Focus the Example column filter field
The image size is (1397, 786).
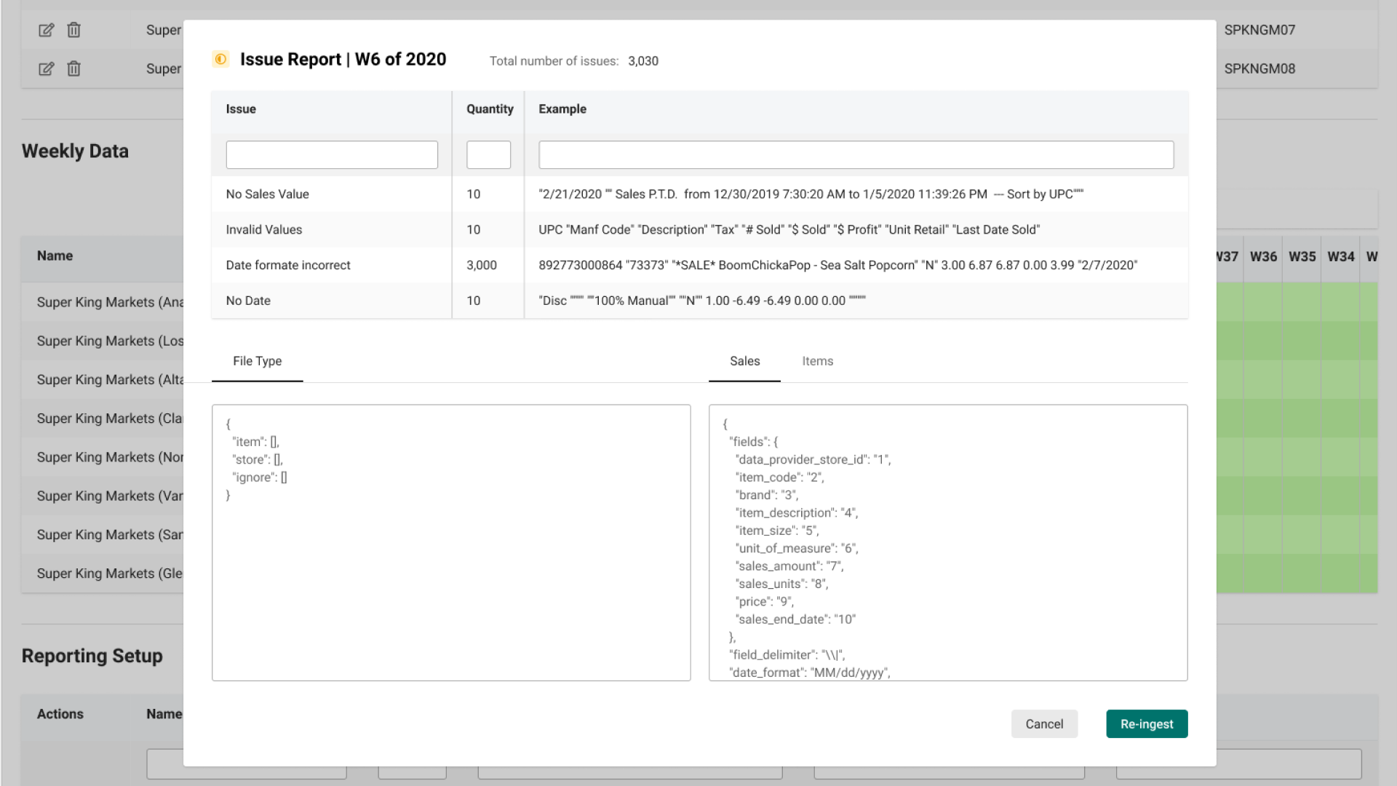pyautogui.click(x=856, y=155)
